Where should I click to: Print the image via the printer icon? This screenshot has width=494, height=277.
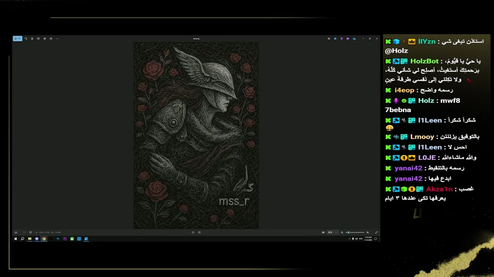point(38,38)
